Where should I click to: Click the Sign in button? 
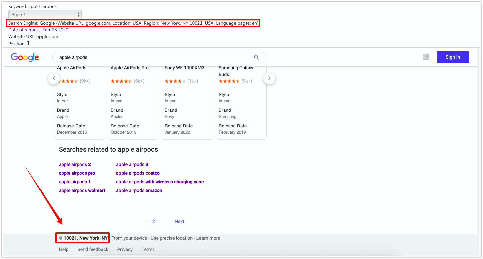453,57
